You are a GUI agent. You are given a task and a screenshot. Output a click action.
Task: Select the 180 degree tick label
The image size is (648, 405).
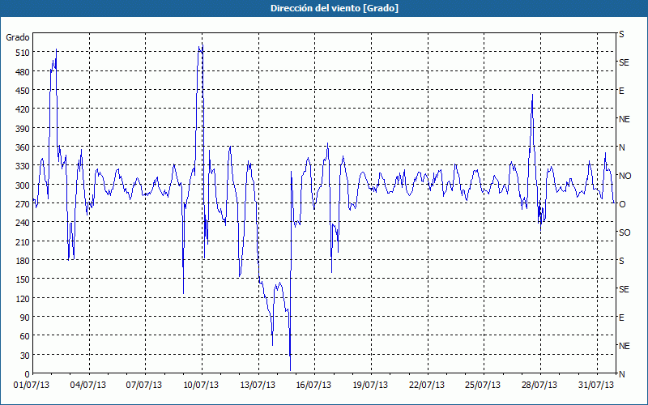tap(23, 261)
